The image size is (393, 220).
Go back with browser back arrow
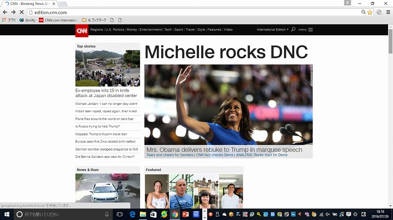5,12
